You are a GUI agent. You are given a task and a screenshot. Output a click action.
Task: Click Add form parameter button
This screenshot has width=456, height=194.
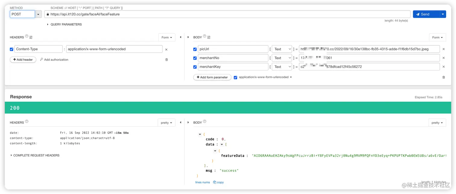pos(212,77)
